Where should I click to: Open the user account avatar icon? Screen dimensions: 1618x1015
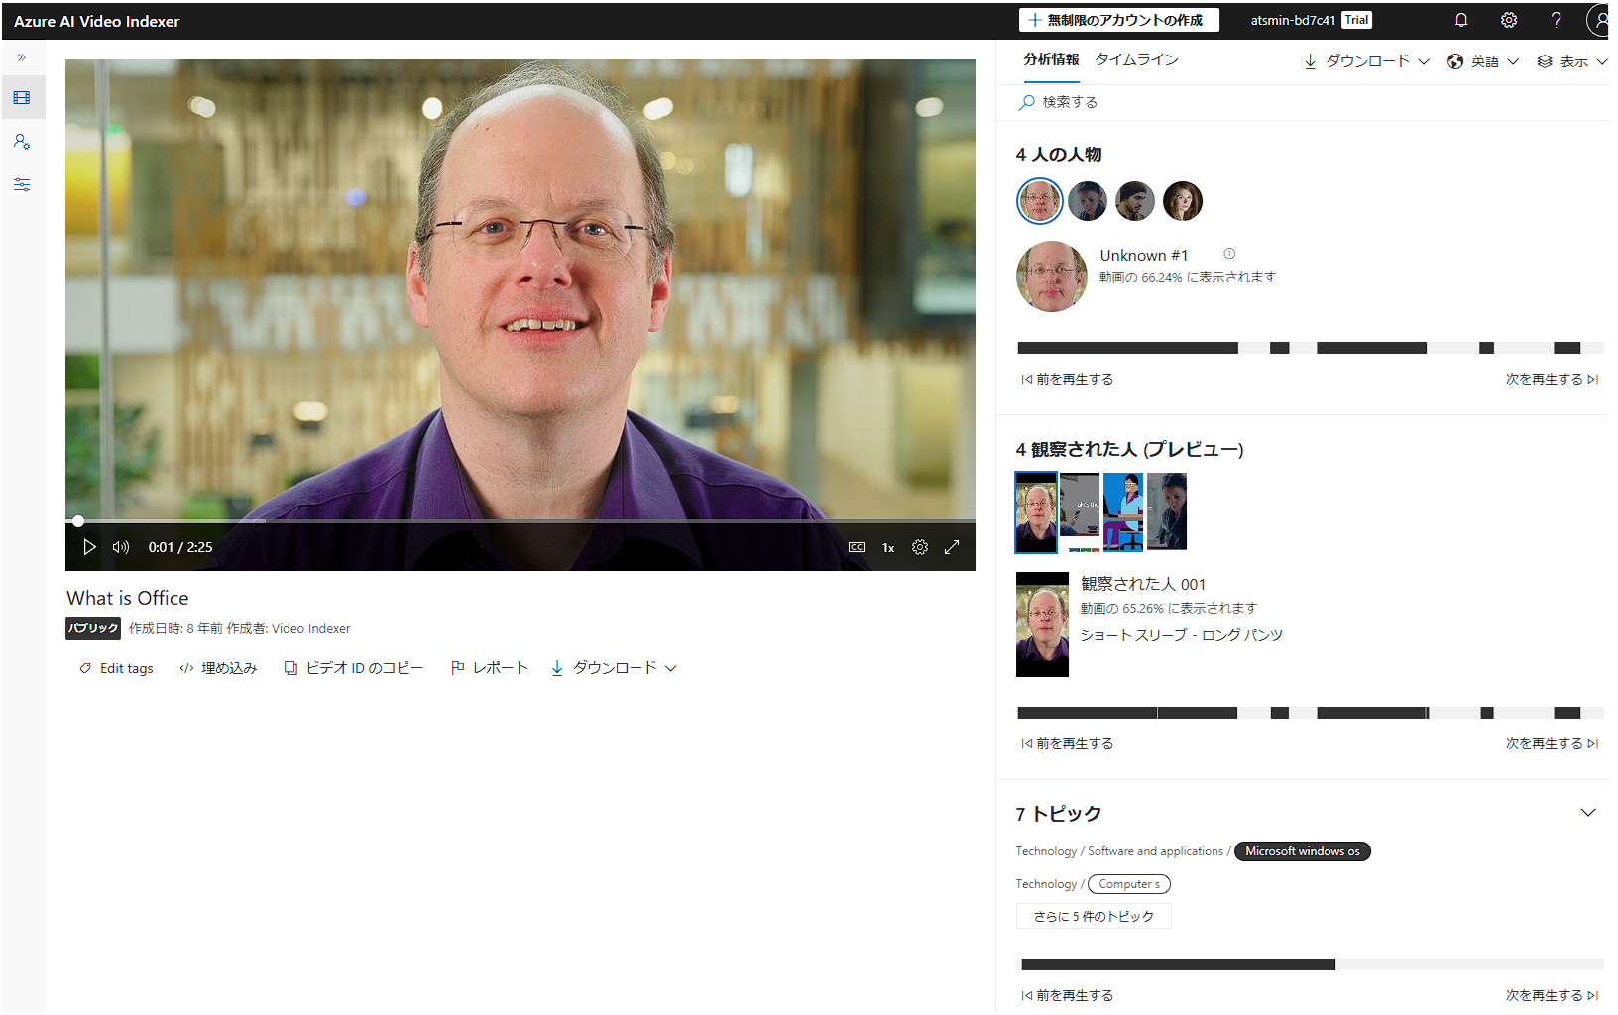click(1598, 20)
